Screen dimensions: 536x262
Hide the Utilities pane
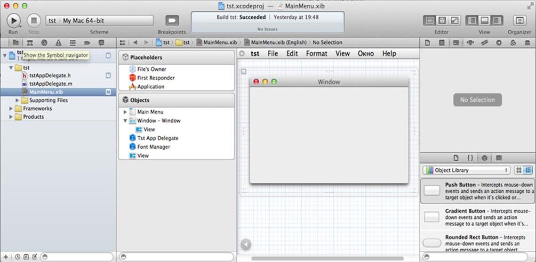pyautogui.click(x=497, y=20)
